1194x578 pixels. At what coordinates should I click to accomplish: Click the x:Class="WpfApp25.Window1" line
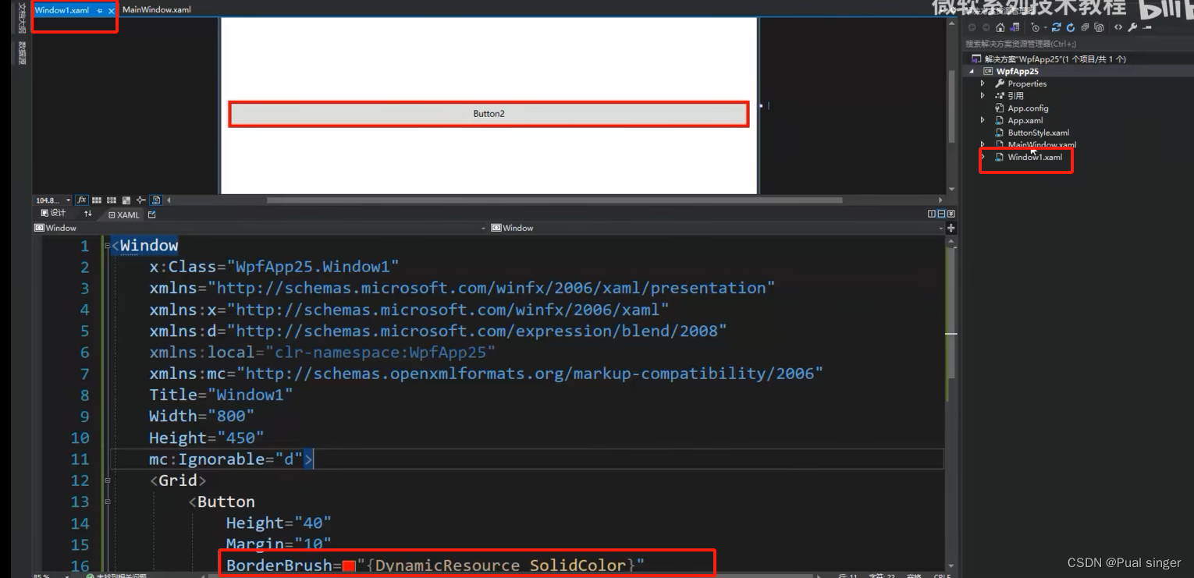click(x=274, y=267)
